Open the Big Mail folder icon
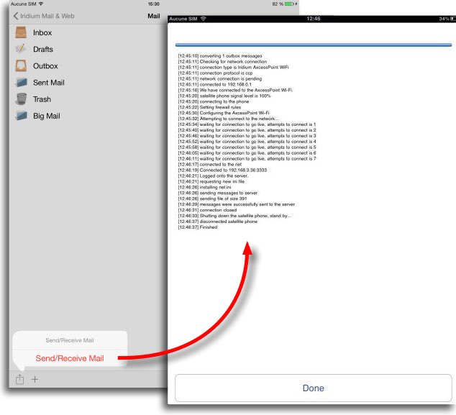The width and height of the screenshot is (456, 415). coord(22,116)
